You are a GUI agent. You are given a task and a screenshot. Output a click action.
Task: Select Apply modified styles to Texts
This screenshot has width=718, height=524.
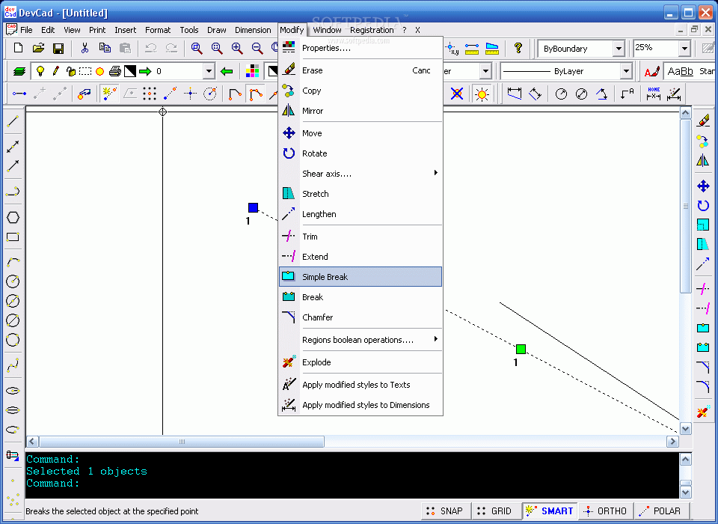(x=360, y=385)
